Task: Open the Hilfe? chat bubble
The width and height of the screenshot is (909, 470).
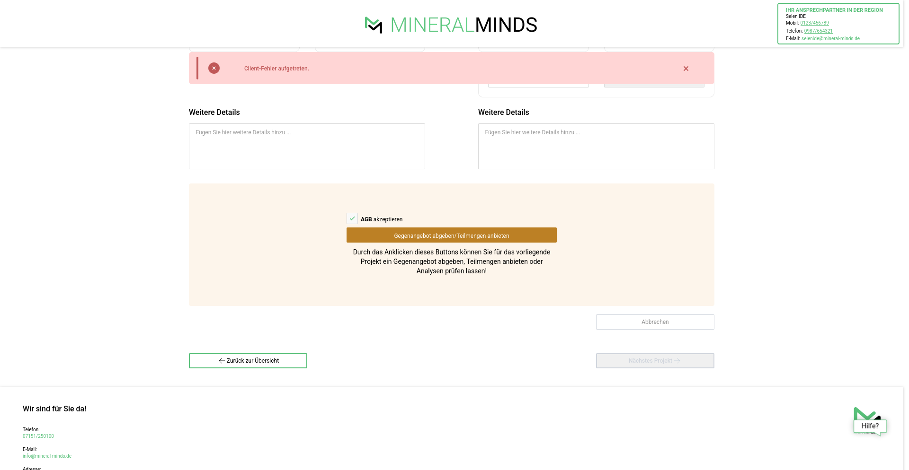Action: [870, 426]
